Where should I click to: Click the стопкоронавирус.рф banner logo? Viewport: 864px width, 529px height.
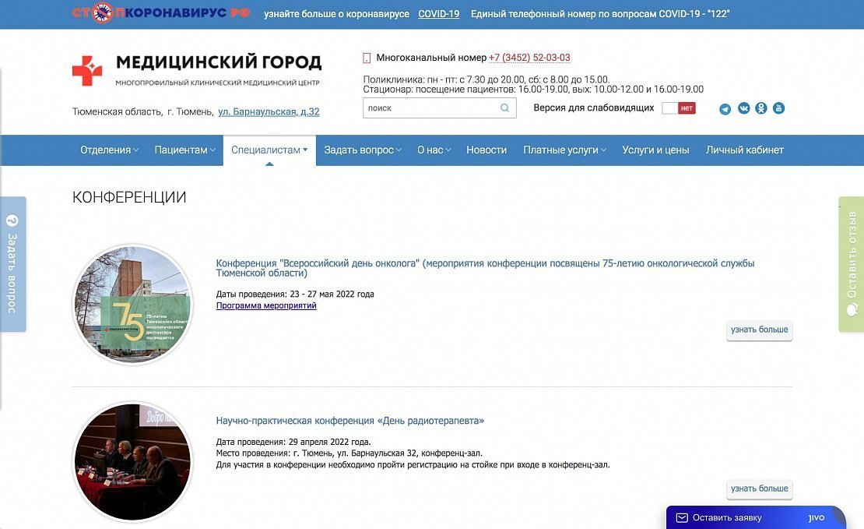[161, 13]
